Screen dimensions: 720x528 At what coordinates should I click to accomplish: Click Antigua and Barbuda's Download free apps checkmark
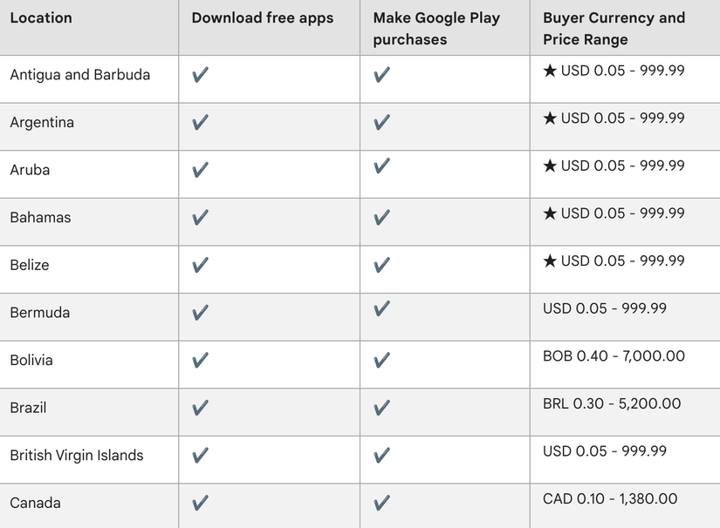[x=200, y=75]
